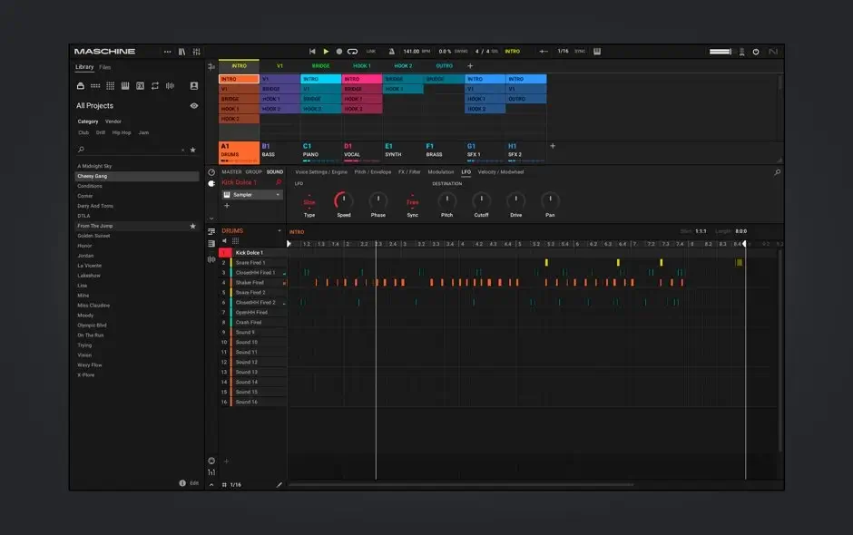Toggle the library browser icon
853x535 pixels.
tap(182, 52)
